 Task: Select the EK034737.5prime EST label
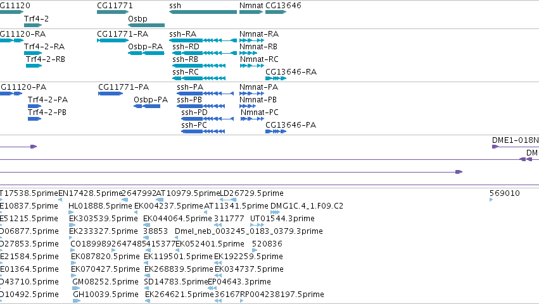249,270
